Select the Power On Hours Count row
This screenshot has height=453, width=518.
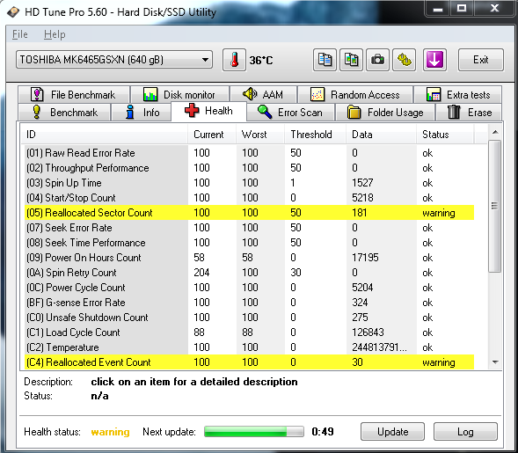(250, 258)
